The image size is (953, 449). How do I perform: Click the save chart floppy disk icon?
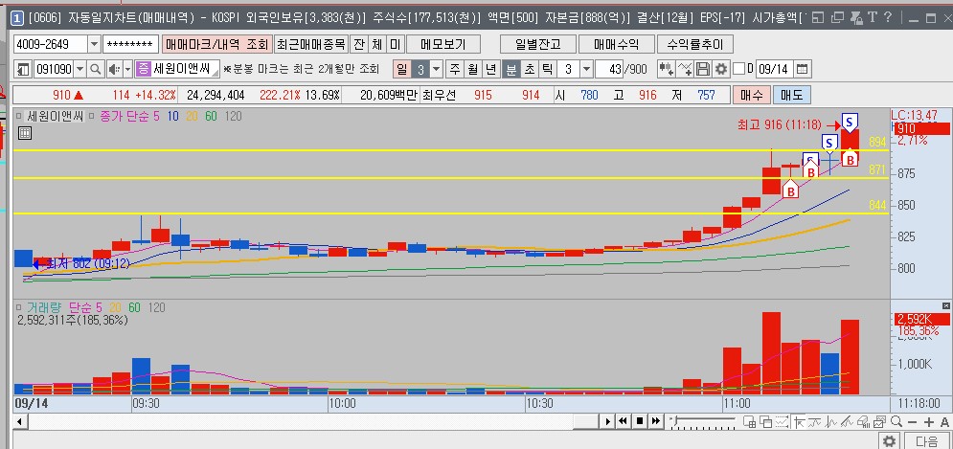[x=703, y=69]
